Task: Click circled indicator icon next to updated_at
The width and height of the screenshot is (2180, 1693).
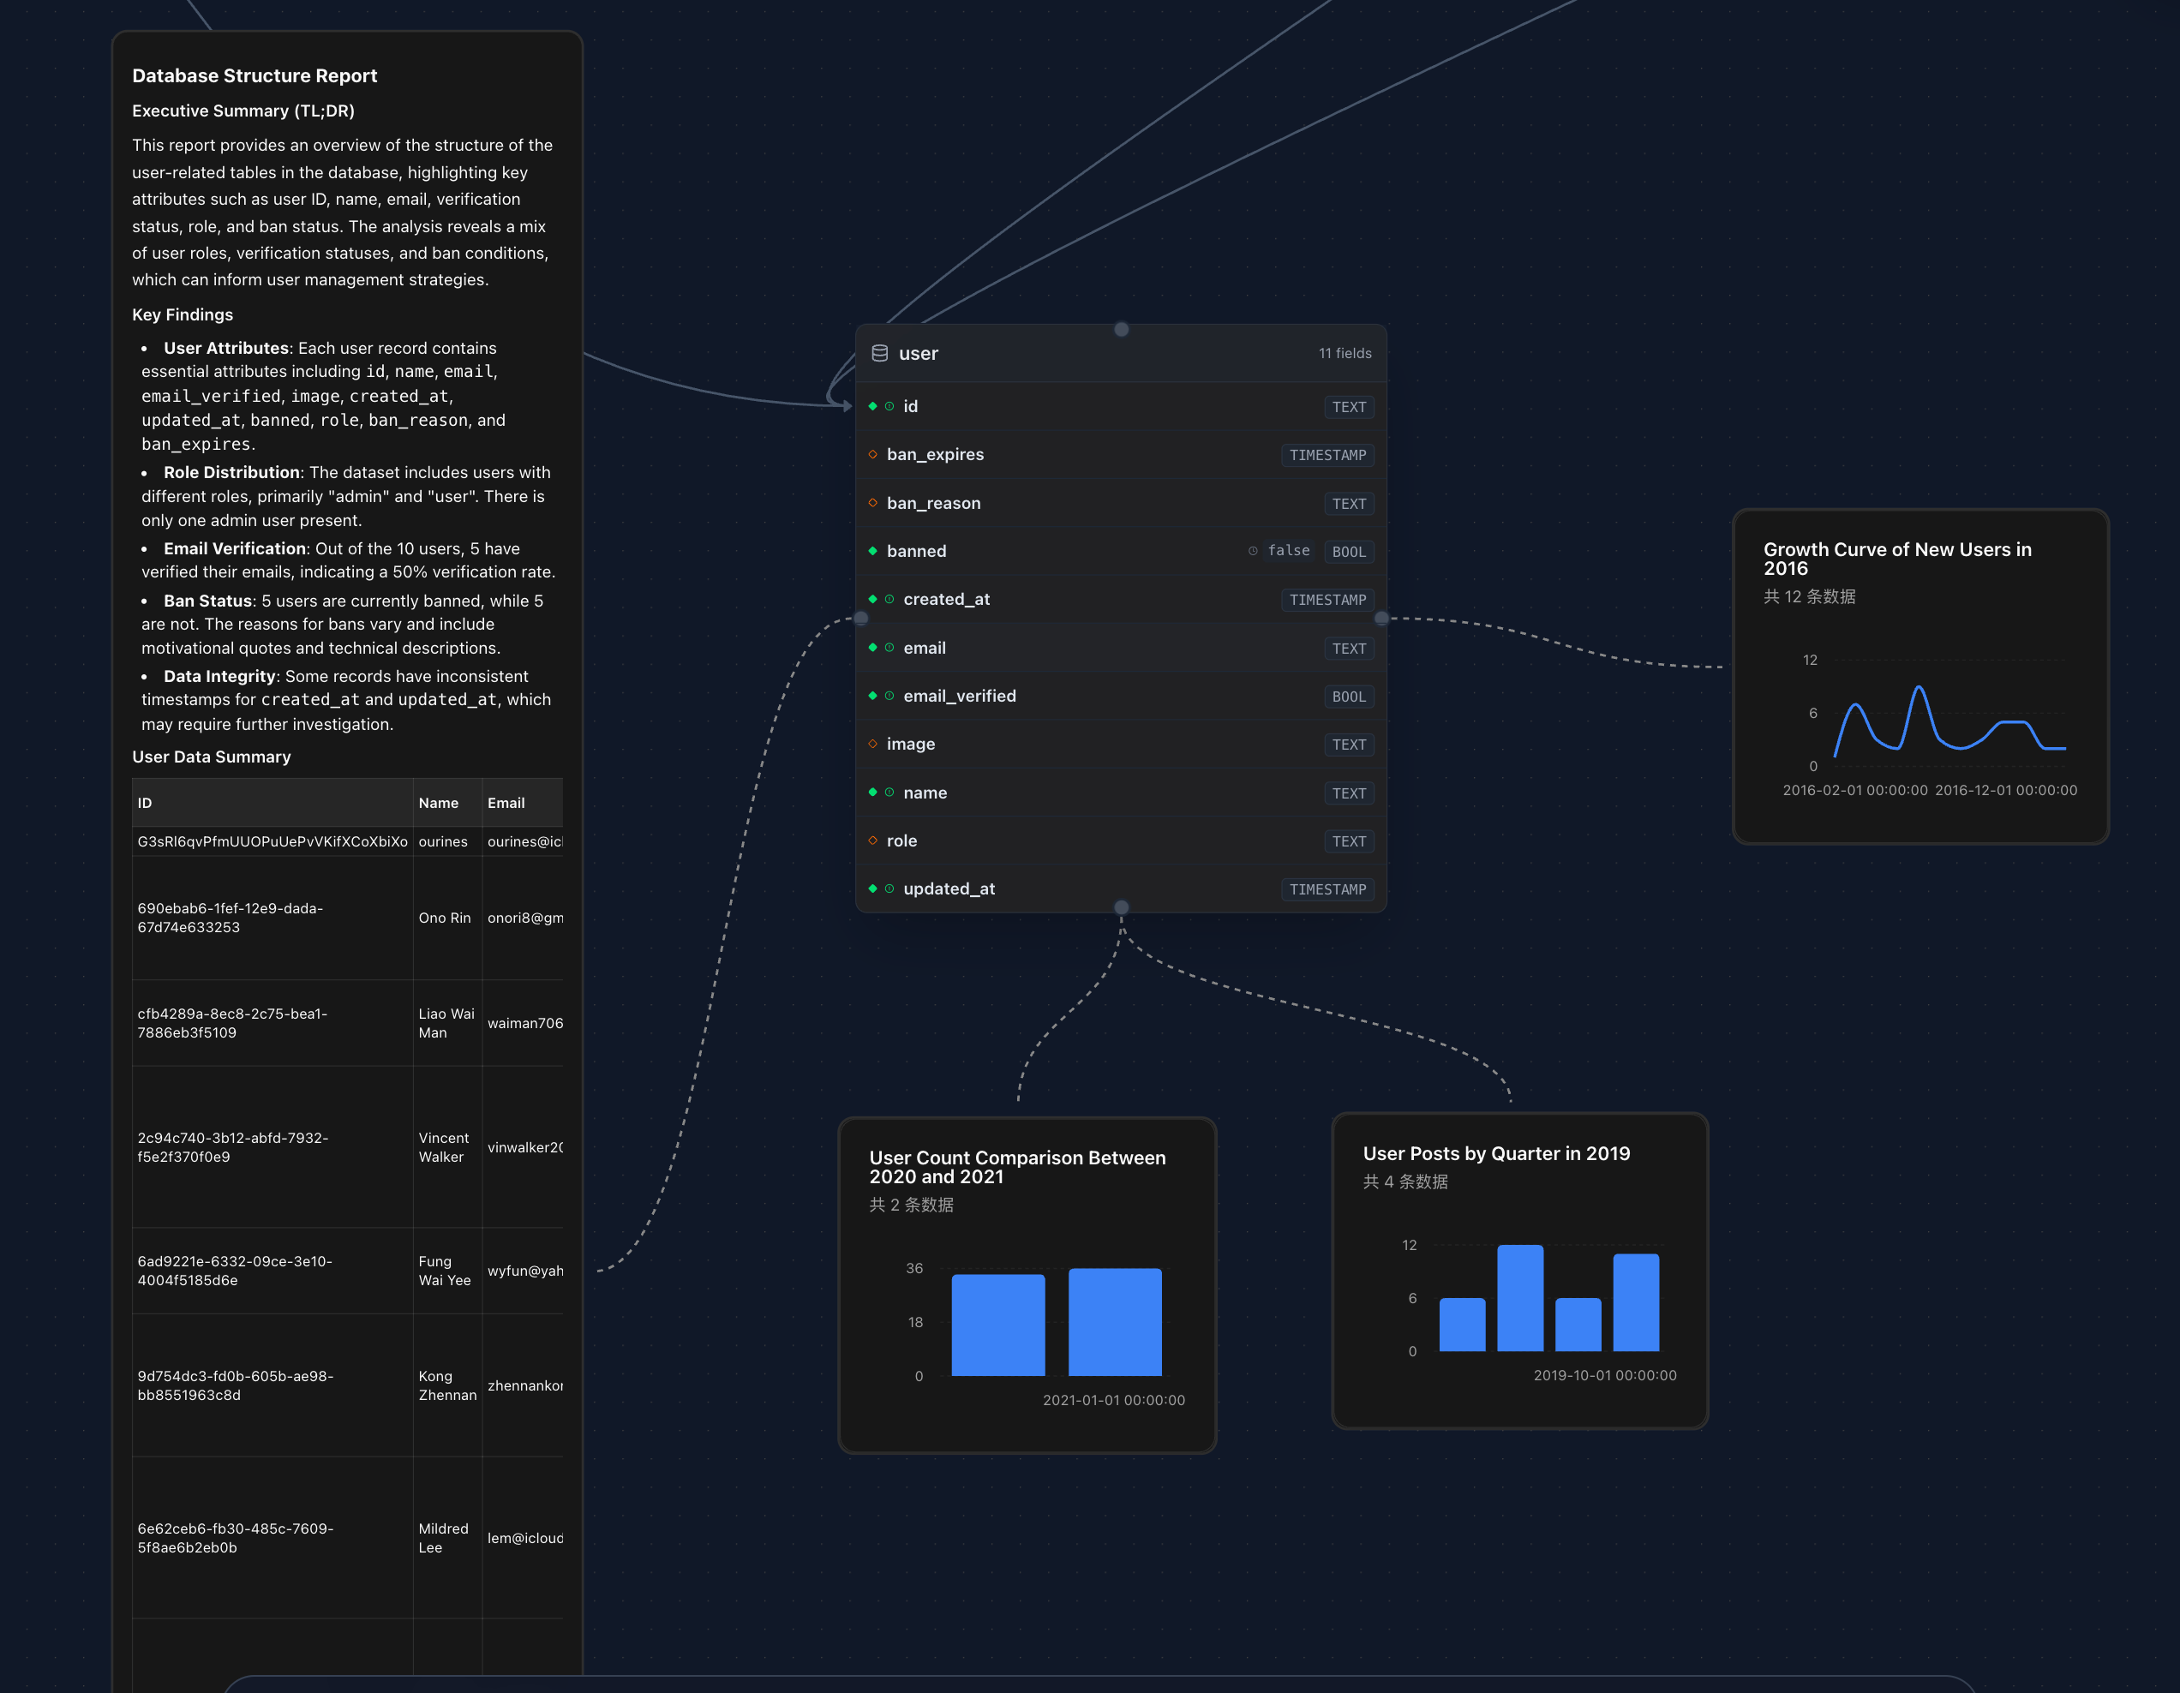Action: pyautogui.click(x=889, y=888)
